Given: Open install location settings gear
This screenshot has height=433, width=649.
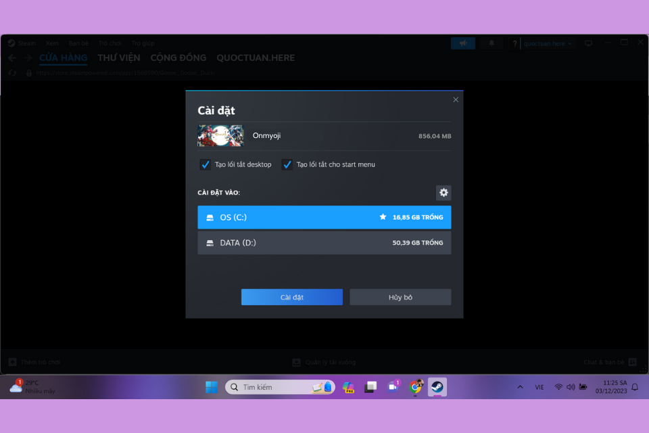Looking at the screenshot, I should (x=443, y=193).
